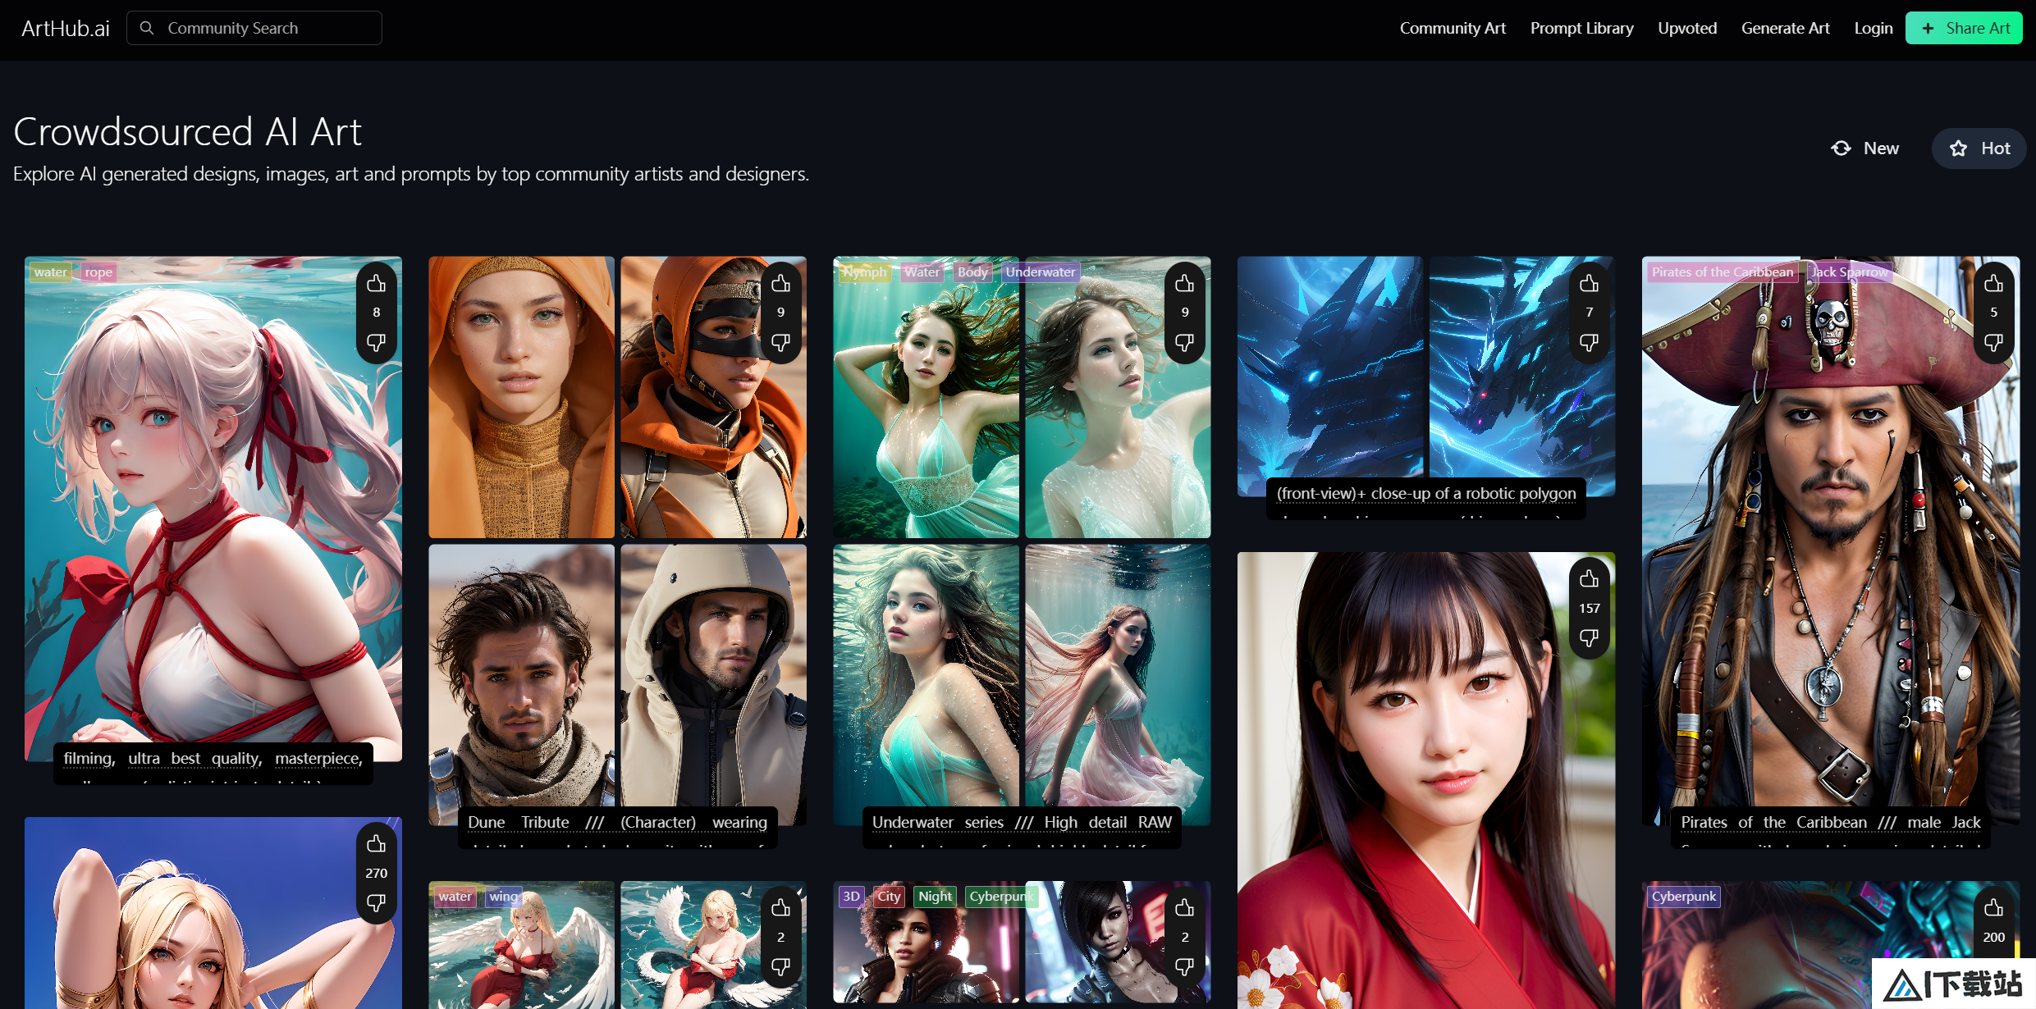Upvote the robotic polygon dragon images
This screenshot has height=1009, width=2036.
coord(1589,284)
